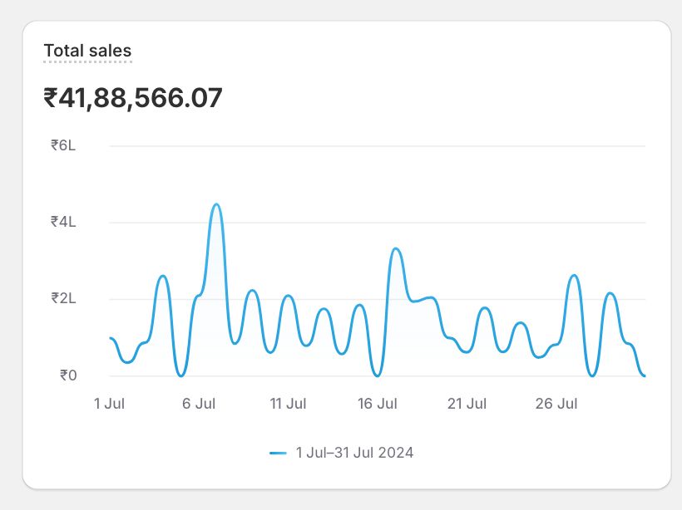
Task: Click the 1 Jul x-axis label
Action: [x=109, y=405]
